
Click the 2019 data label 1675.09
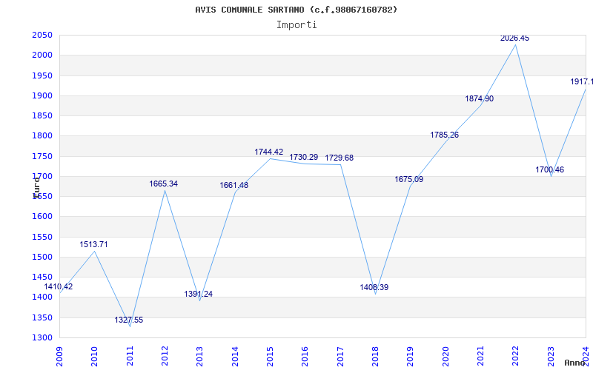coord(409,179)
